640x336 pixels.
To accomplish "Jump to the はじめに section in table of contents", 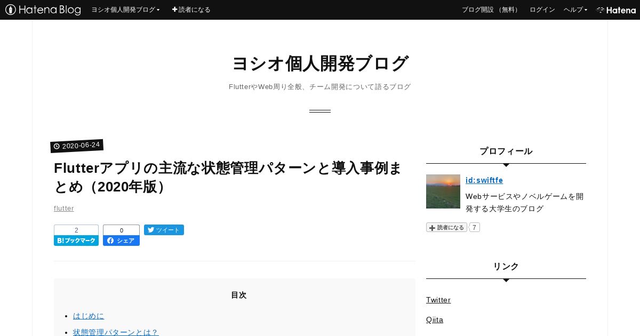I will click(89, 316).
